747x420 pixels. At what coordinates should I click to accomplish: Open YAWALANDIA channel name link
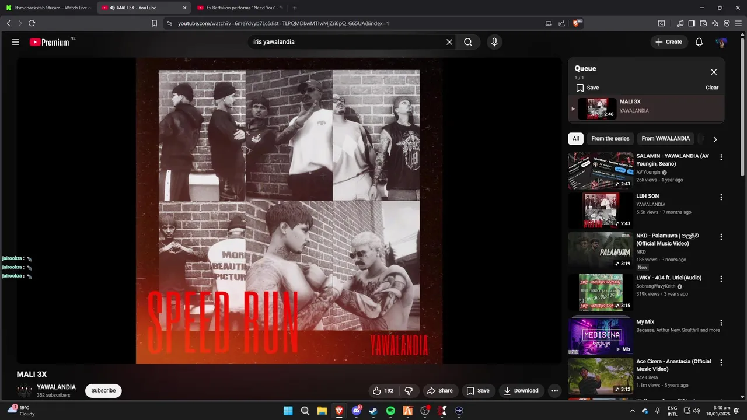[56, 387]
